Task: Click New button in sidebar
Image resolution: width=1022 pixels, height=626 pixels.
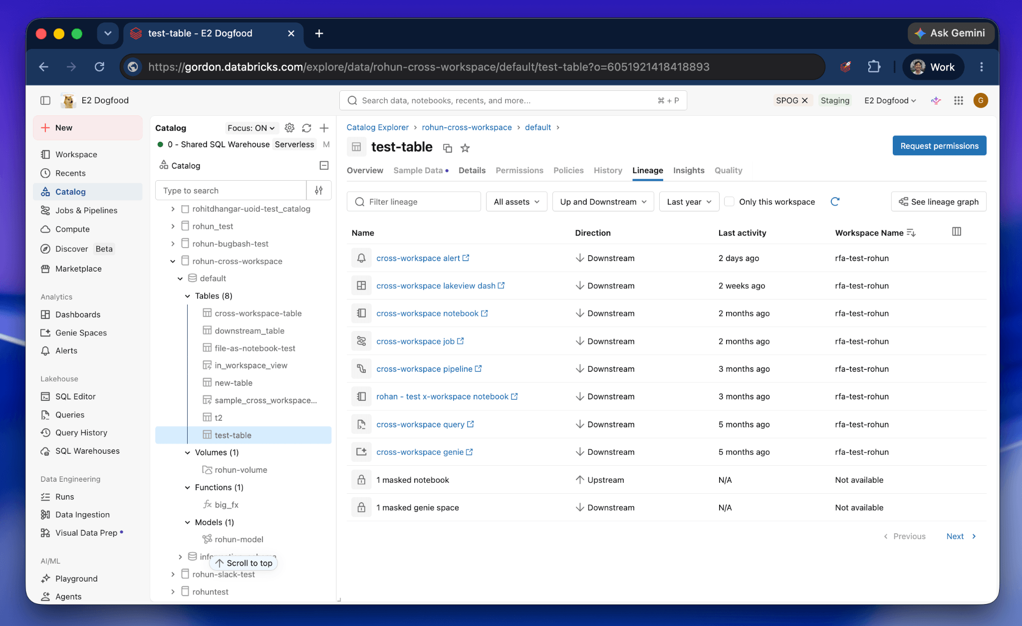Action: tap(88, 128)
